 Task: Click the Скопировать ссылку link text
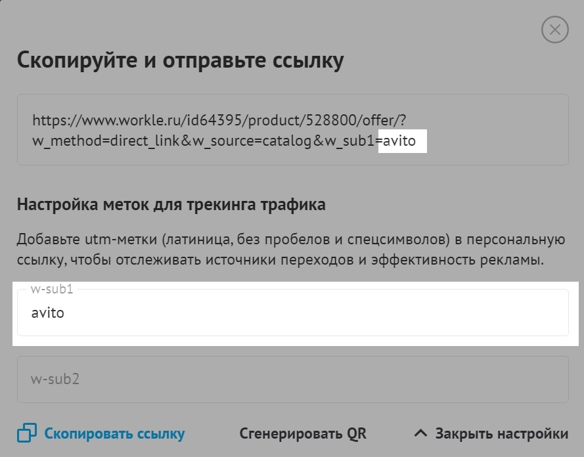point(114,433)
